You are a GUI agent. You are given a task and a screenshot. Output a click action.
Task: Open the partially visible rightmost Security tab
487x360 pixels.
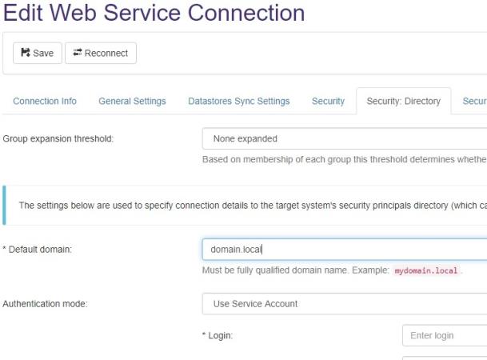(x=474, y=102)
